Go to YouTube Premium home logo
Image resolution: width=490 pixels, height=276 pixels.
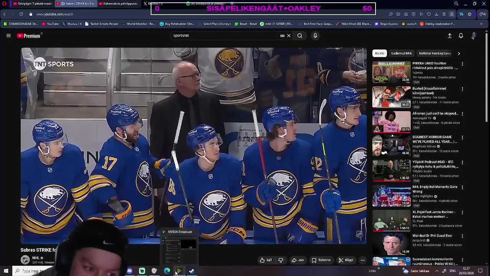[x=29, y=36]
